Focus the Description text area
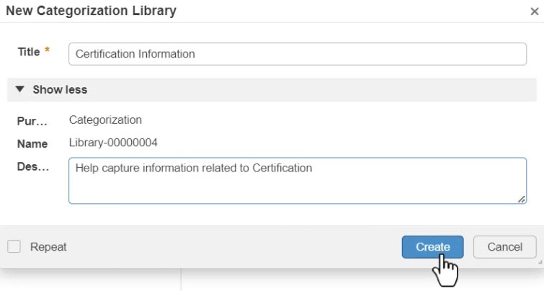Viewport: 544px width, 291px height. pyautogui.click(x=298, y=181)
